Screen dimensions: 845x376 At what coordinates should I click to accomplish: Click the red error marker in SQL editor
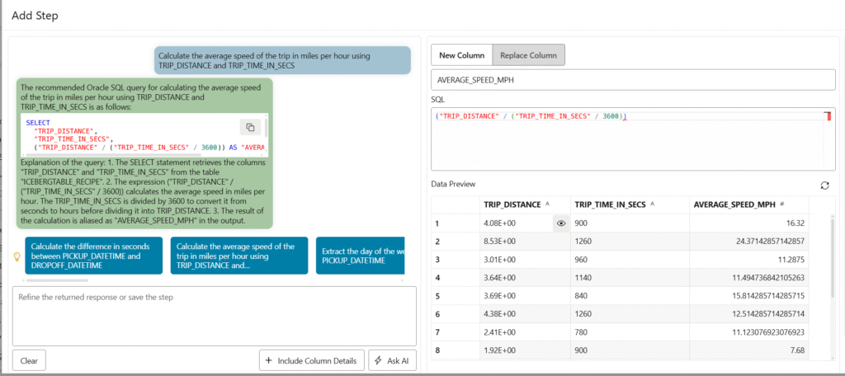click(x=827, y=116)
